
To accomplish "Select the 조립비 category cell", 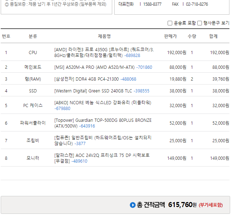I will tap(33, 140).
